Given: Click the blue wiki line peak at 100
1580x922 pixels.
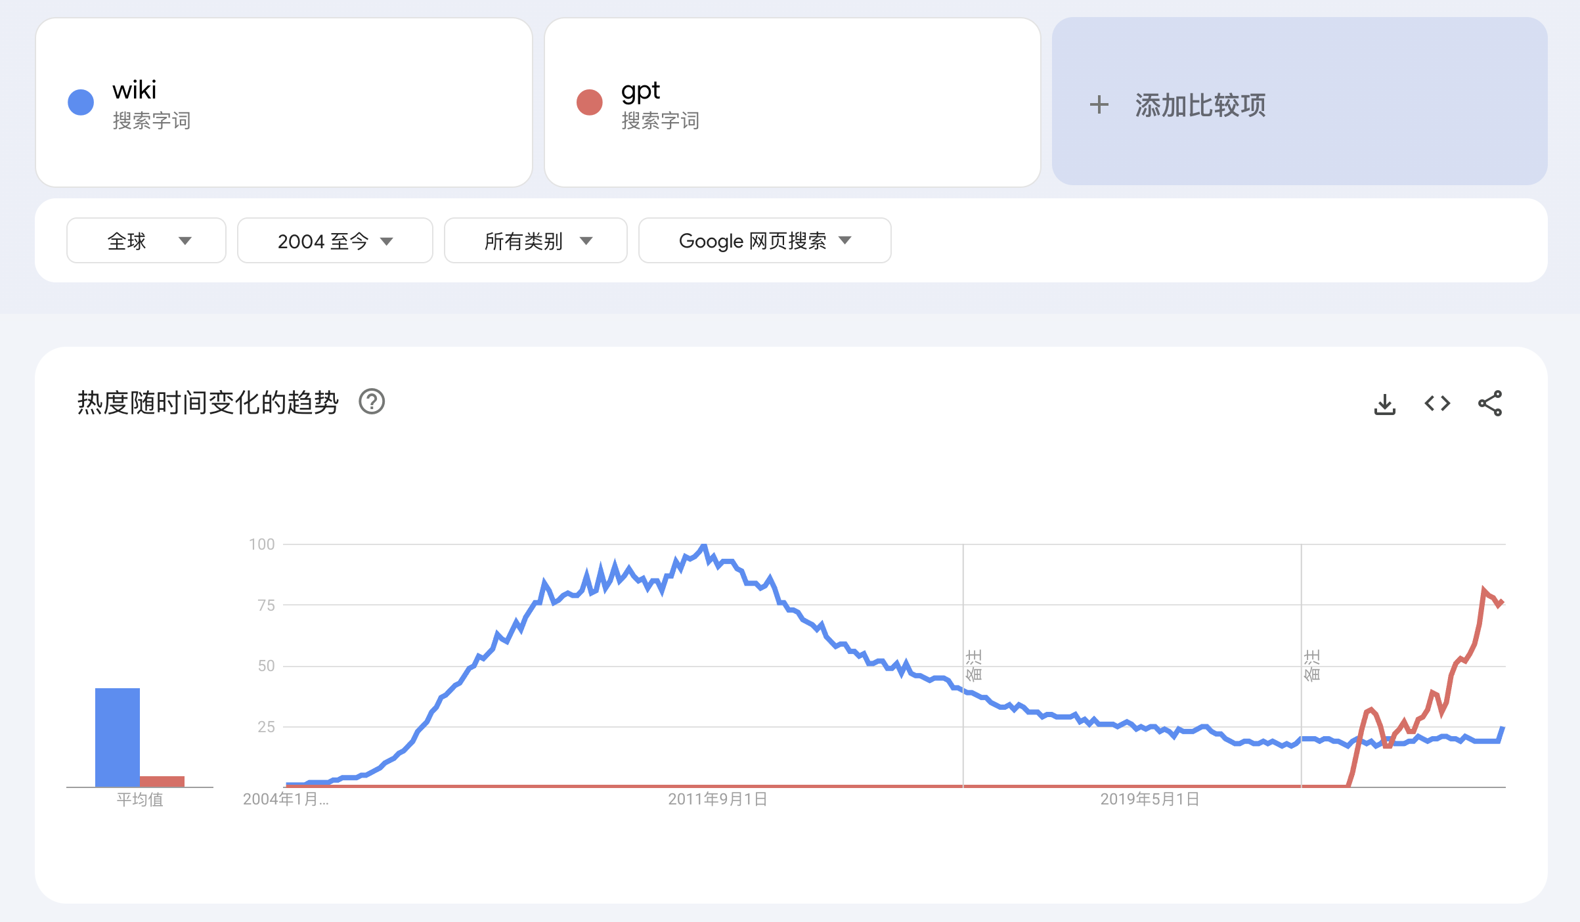Looking at the screenshot, I should point(703,546).
